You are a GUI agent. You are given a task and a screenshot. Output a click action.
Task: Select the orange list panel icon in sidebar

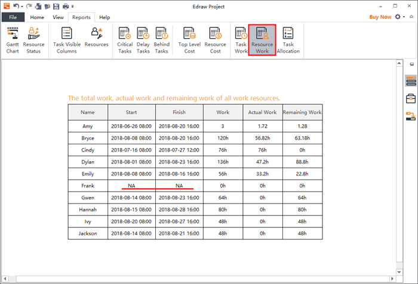pyautogui.click(x=411, y=81)
